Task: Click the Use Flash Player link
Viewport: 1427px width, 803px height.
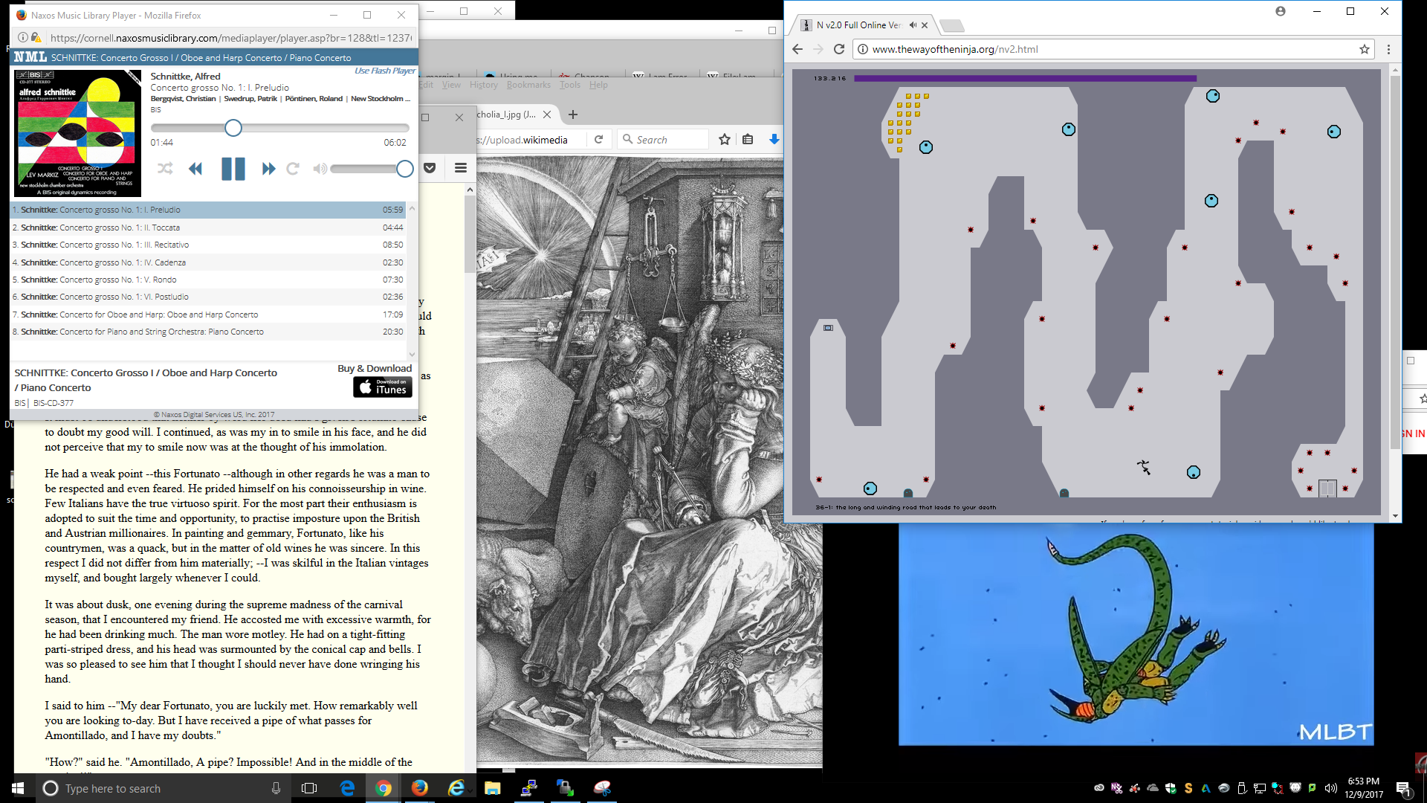Action: pos(384,71)
